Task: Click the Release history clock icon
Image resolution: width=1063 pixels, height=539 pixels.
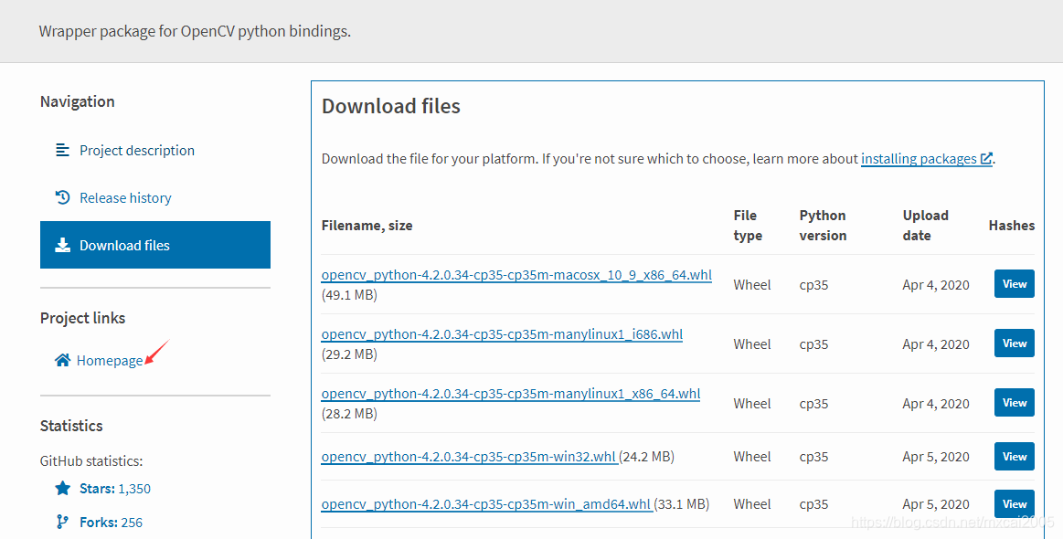Action: click(x=62, y=197)
